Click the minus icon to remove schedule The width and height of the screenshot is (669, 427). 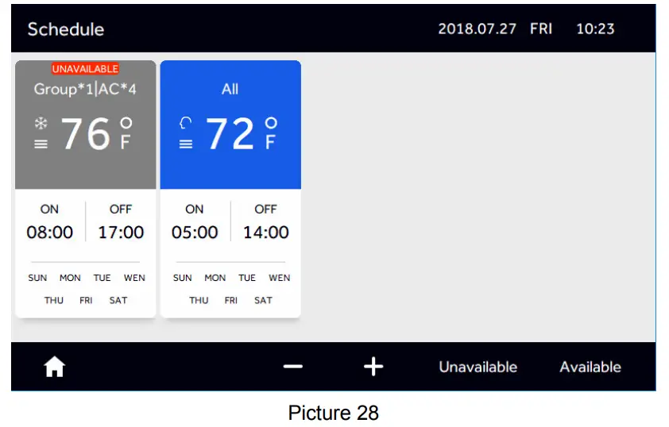click(292, 367)
